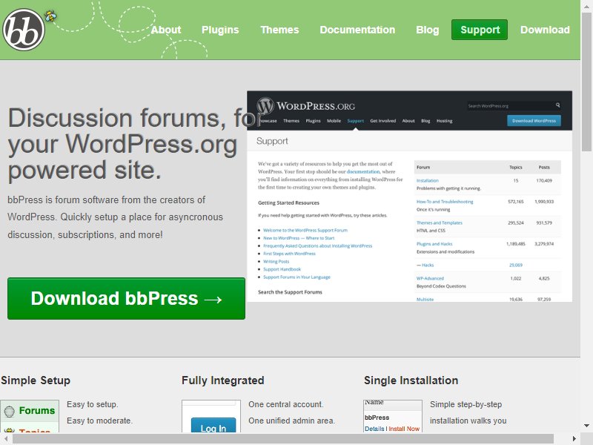Click the green Download bbPress button
The image size is (593, 445).
coord(126,299)
